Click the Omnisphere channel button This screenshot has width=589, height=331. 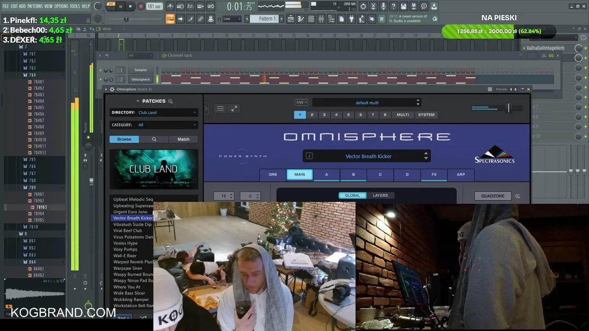(x=141, y=80)
